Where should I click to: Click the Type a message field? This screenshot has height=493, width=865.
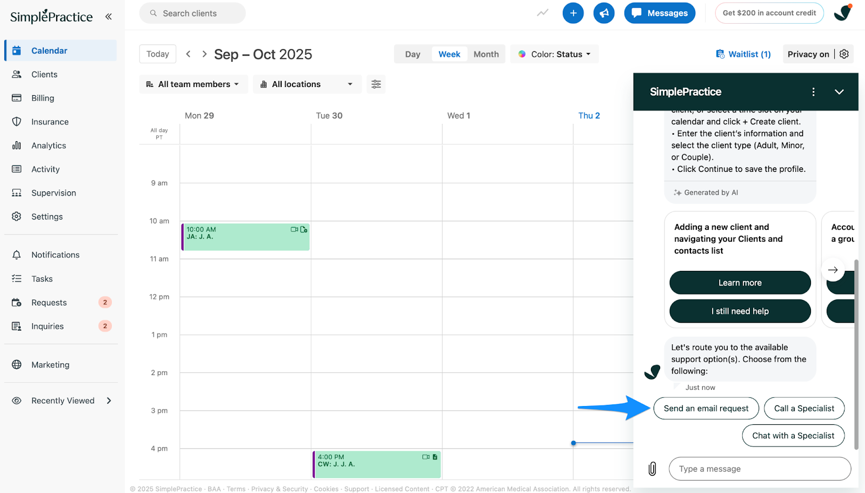point(760,469)
